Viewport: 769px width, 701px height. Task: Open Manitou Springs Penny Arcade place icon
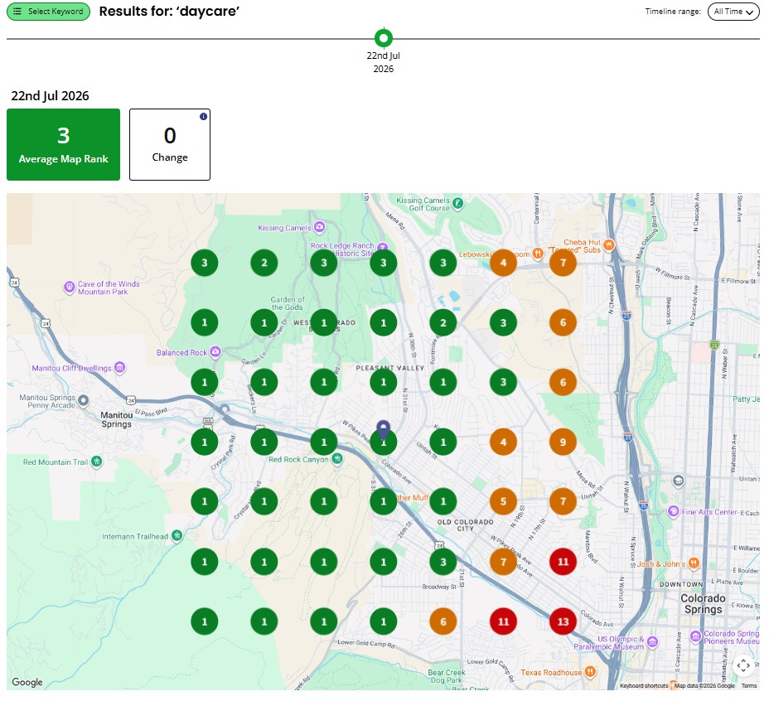coord(84,400)
